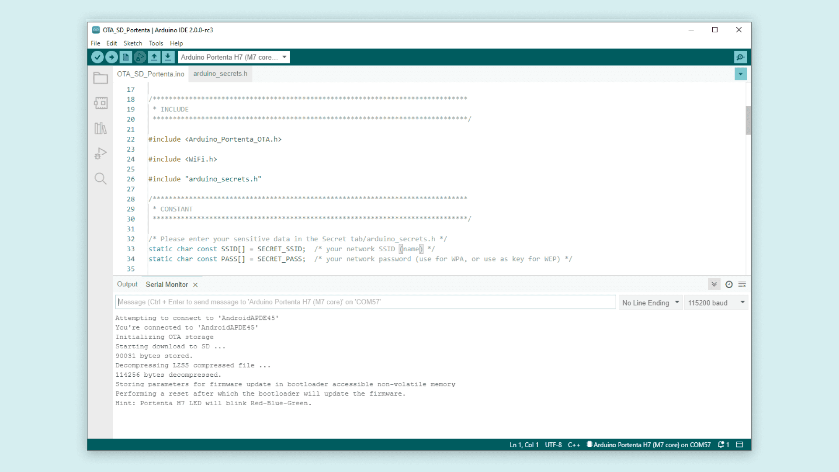Start debugging with the toolbar debug icon
Viewport: 839px width, 472px height.
[140, 57]
